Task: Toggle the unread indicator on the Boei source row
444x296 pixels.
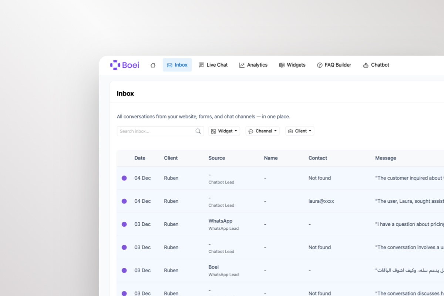Action: pyautogui.click(x=124, y=270)
